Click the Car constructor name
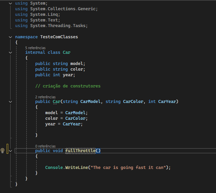The width and height of the screenshot is (216, 193). [x=57, y=102]
